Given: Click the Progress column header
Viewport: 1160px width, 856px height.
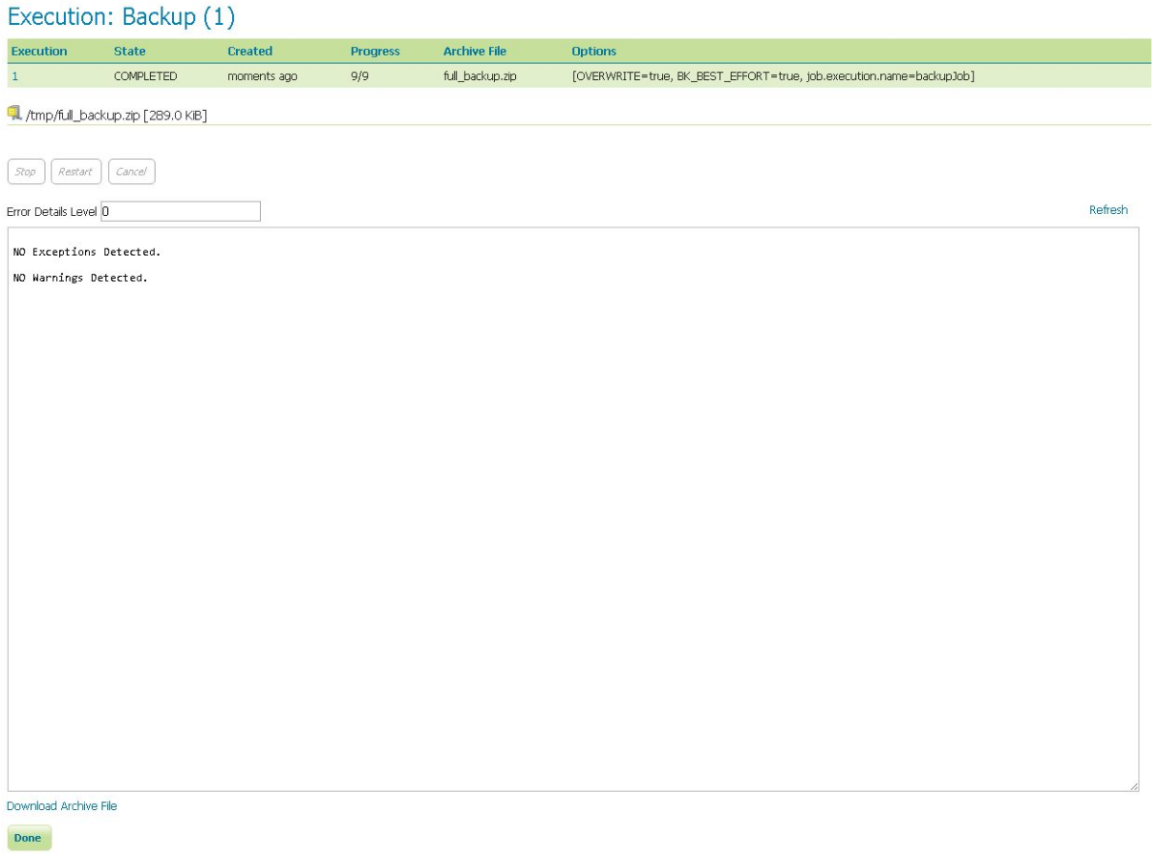Looking at the screenshot, I should [375, 52].
